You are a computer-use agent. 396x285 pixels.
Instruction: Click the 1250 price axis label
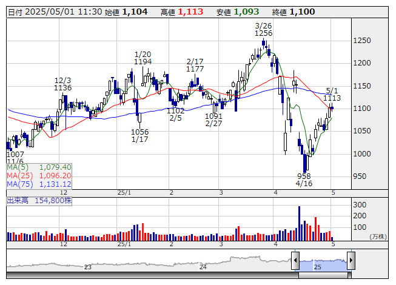pyautogui.click(x=362, y=41)
